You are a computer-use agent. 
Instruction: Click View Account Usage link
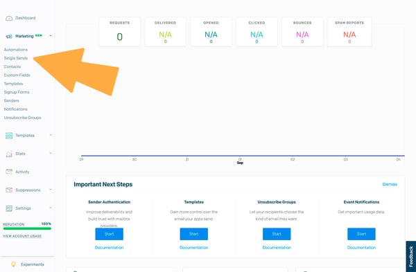point(22,236)
